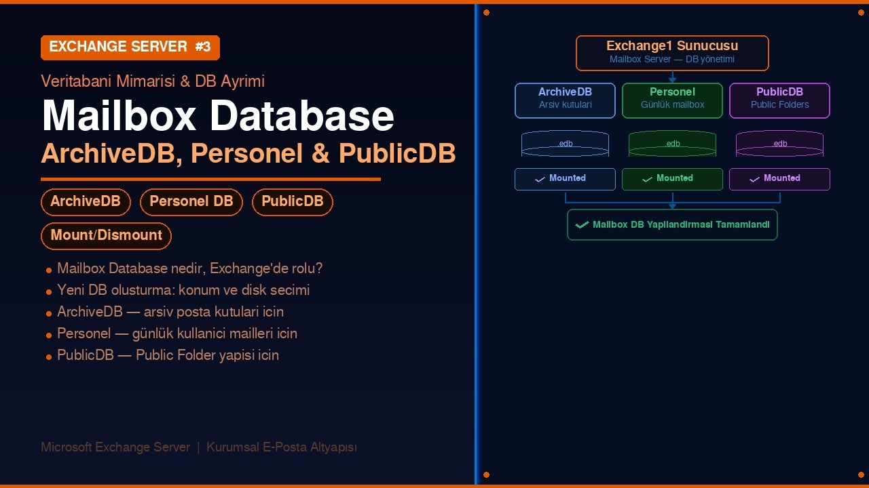Select the Mount/Dismount pill tag

[x=106, y=236]
